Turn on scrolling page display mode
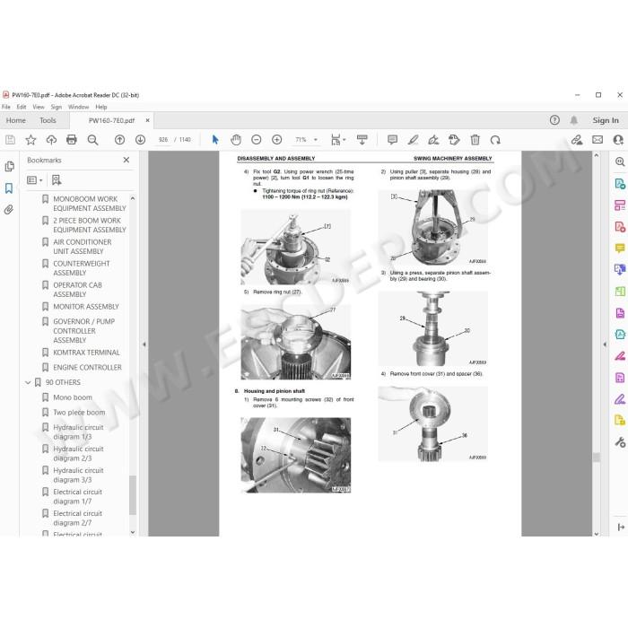628x628 pixels. 362,140
